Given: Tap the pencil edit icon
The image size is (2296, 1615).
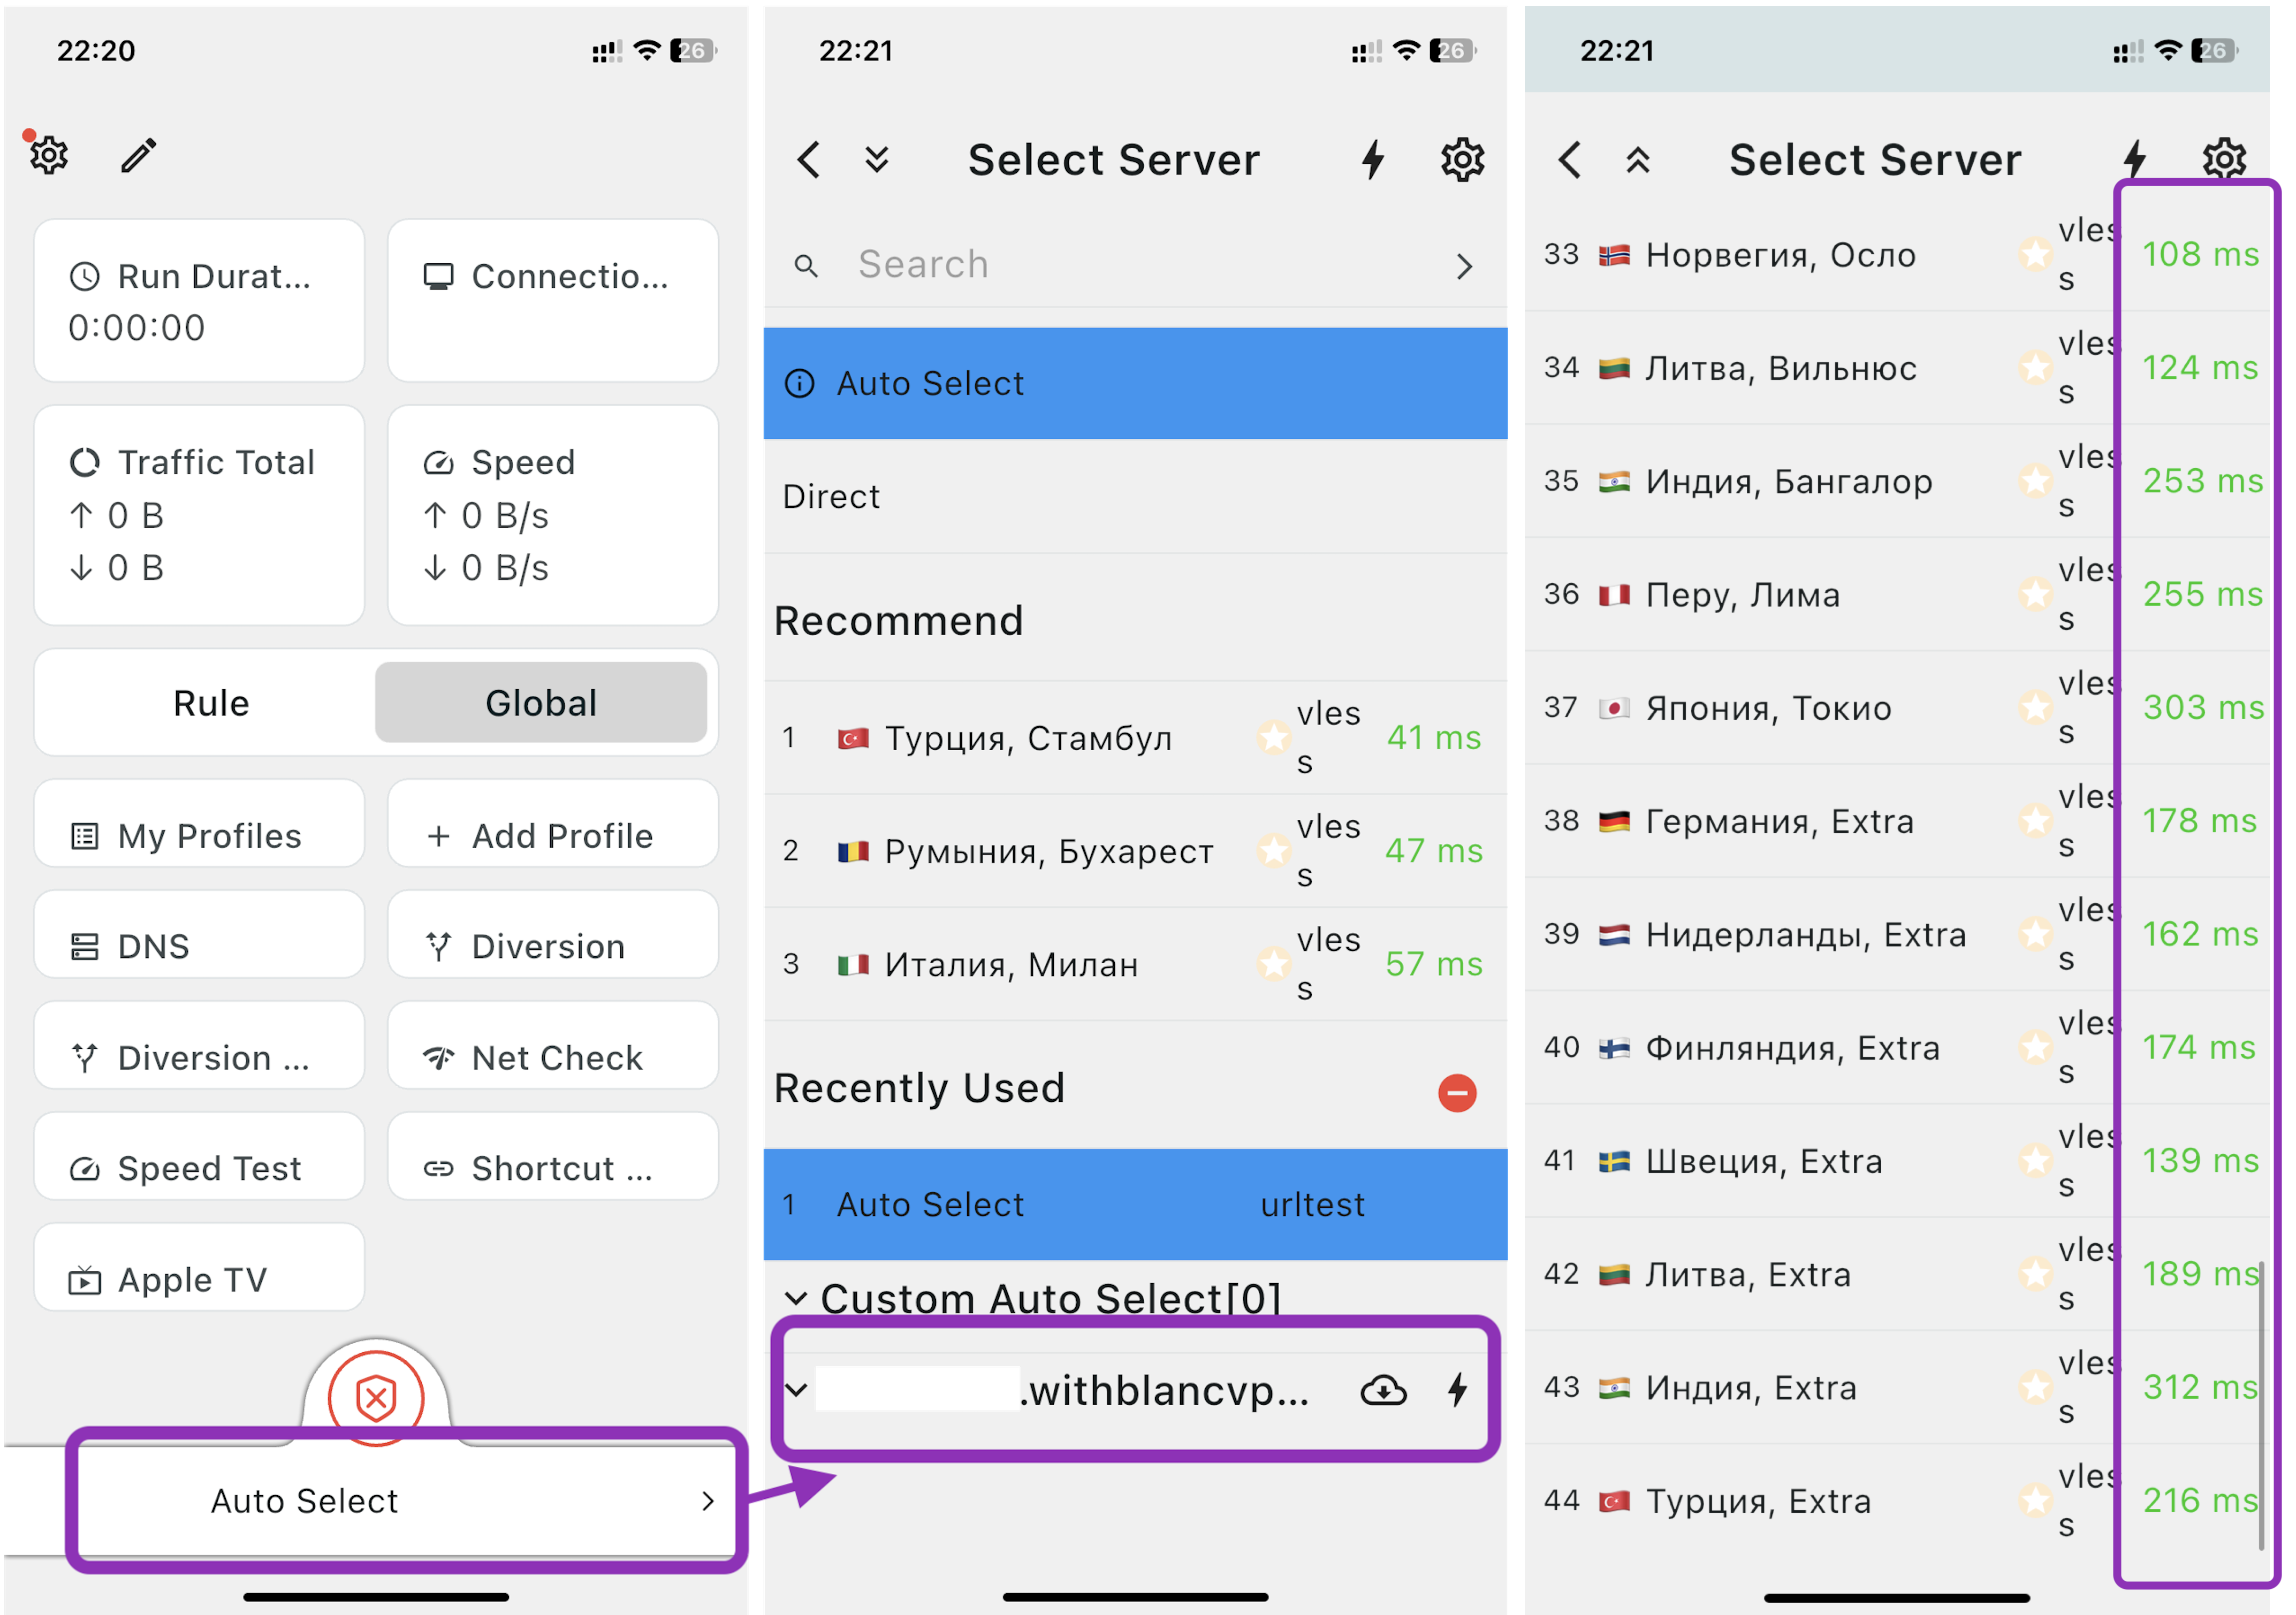Looking at the screenshot, I should (x=139, y=155).
